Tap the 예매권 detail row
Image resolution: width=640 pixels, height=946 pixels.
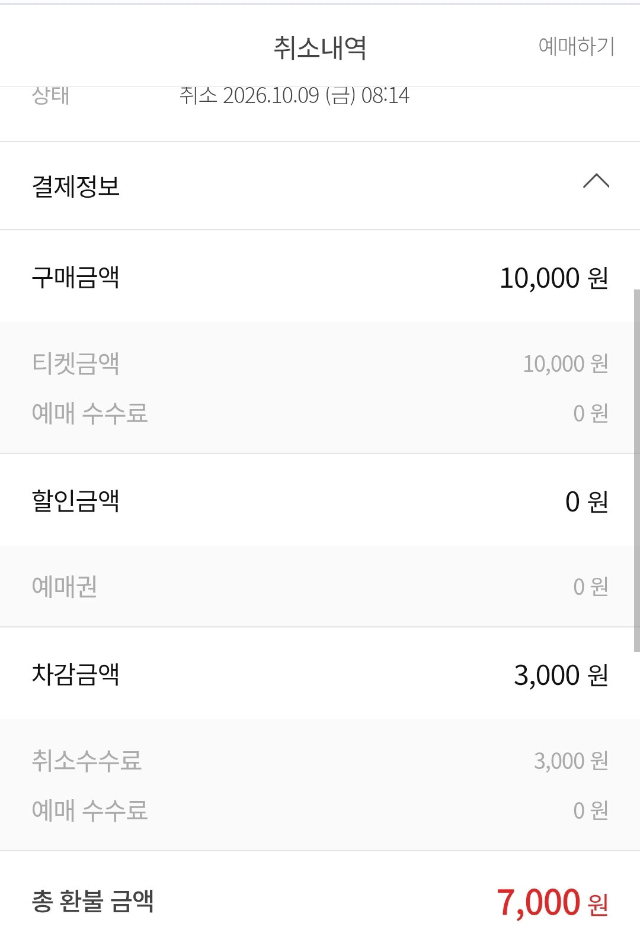pyautogui.click(x=320, y=587)
